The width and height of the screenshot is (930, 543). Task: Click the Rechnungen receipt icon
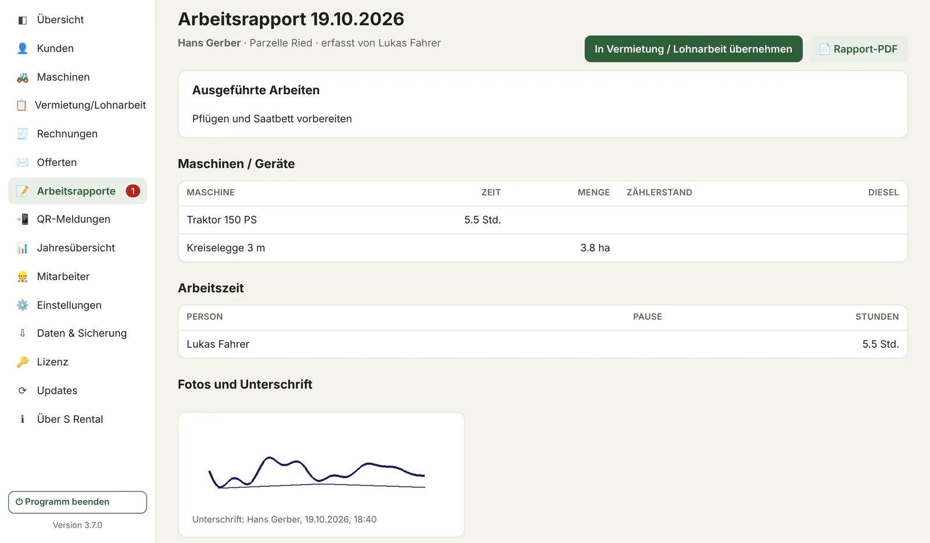click(x=23, y=134)
